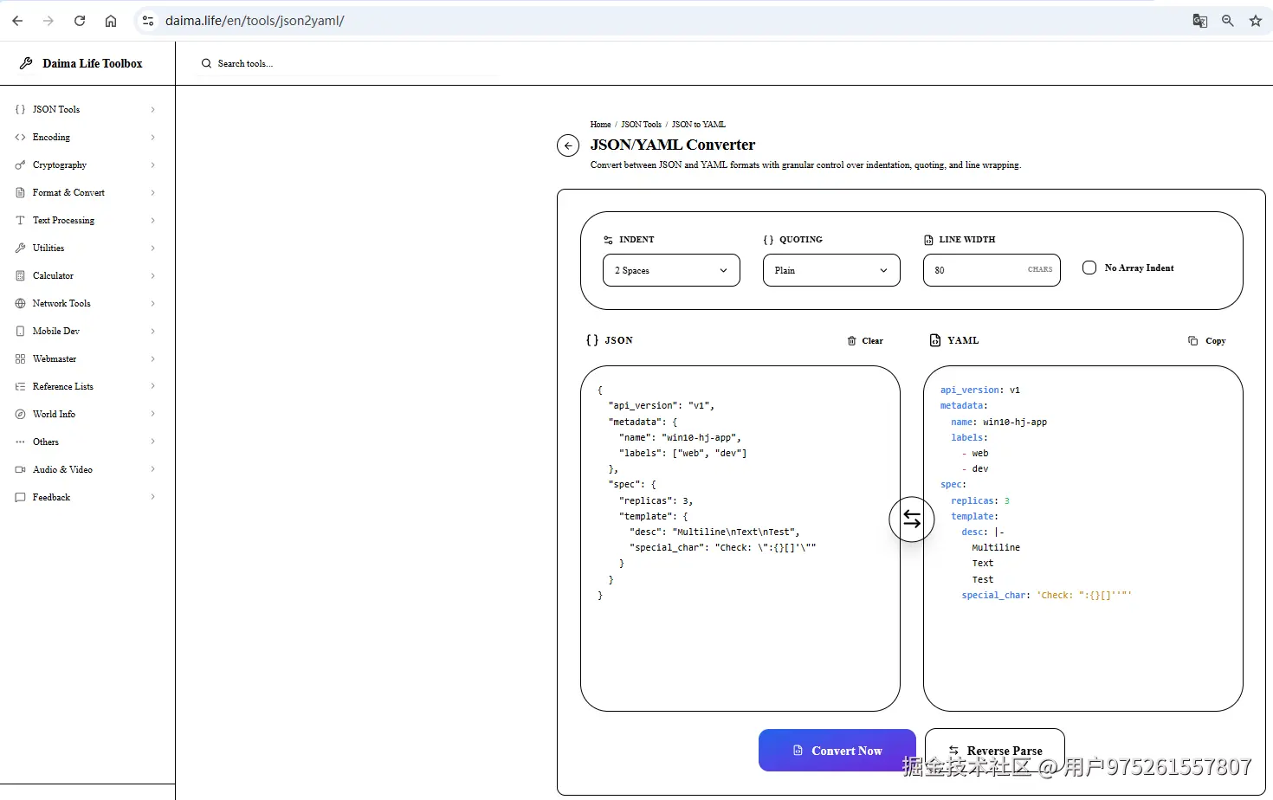
Task: Go to Home breadcrumb link
Action: point(600,125)
